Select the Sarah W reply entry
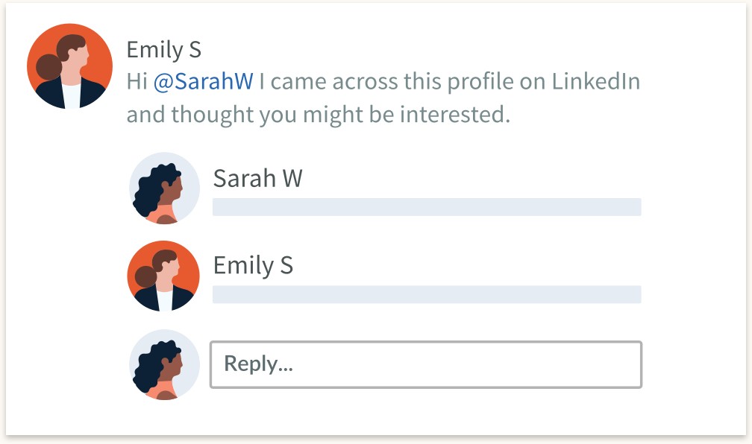This screenshot has width=752, height=444. pos(385,188)
